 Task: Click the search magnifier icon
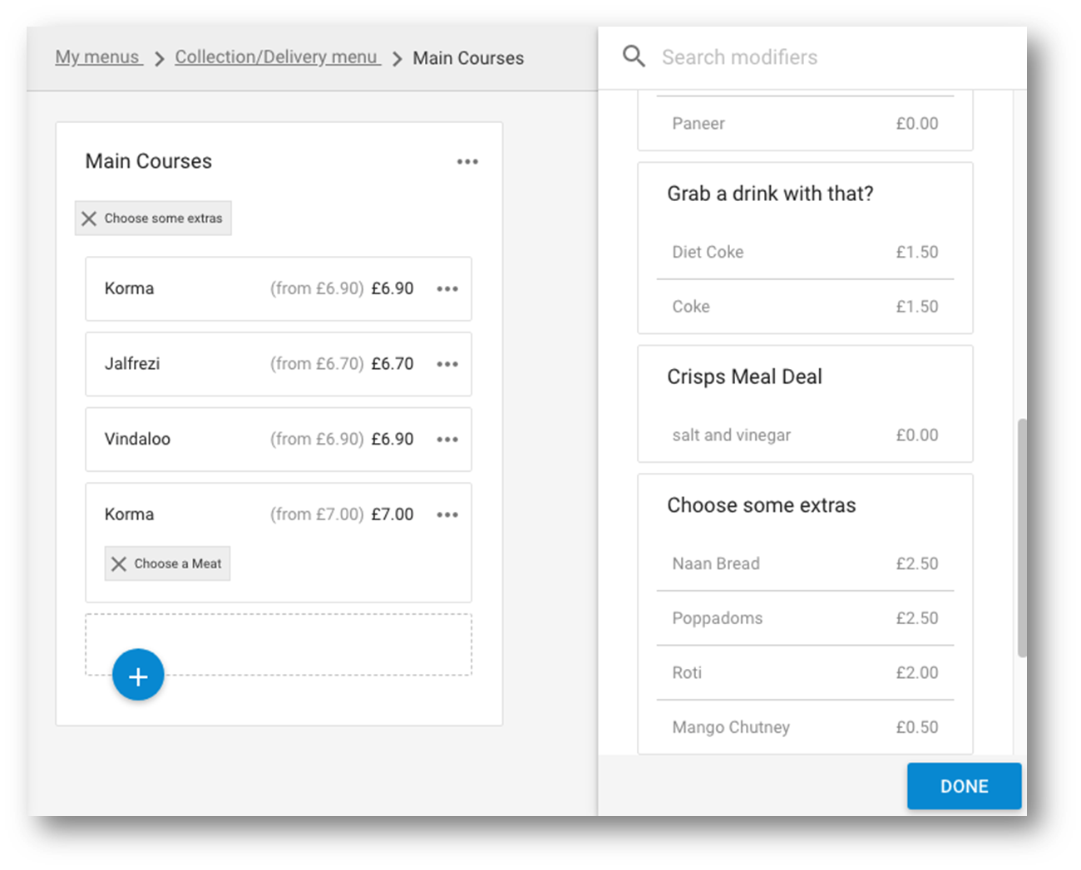coord(634,56)
